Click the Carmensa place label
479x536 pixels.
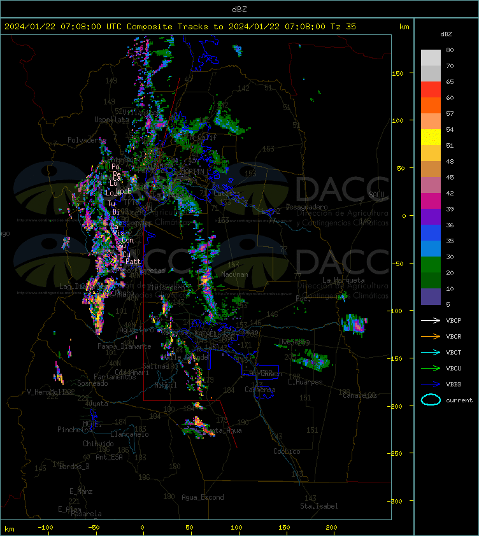pos(260,390)
